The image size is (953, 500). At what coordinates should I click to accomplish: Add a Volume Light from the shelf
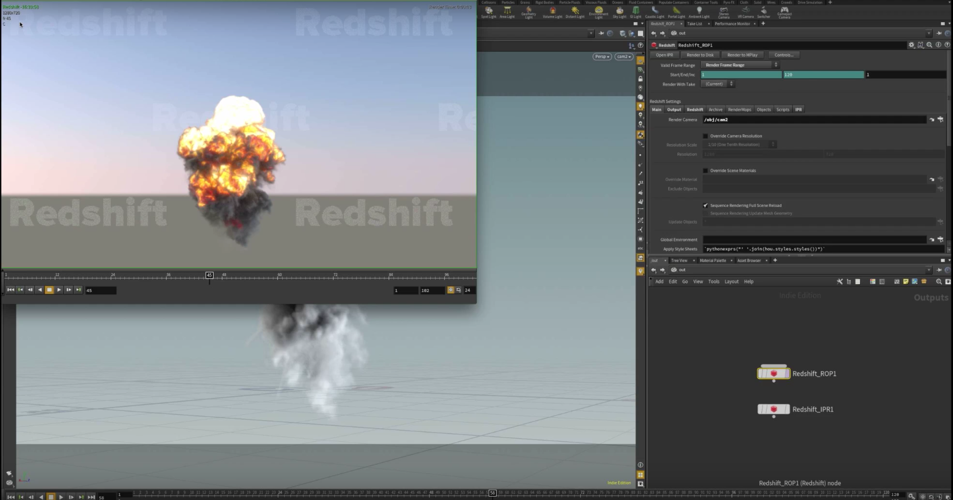[552, 12]
